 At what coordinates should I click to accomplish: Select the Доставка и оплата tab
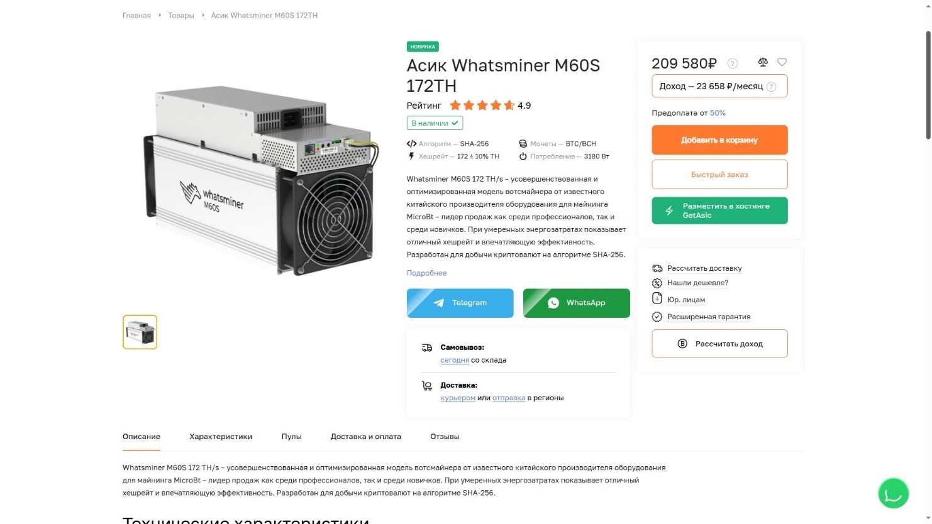[365, 437]
